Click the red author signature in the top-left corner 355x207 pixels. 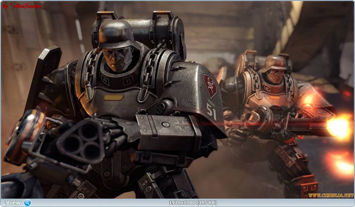(x=22, y=6)
